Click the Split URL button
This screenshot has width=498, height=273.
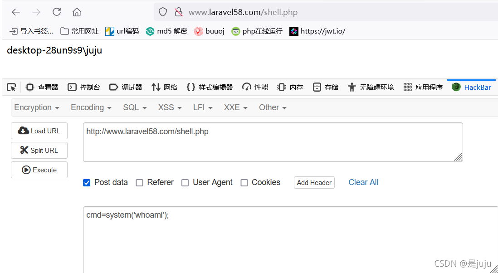click(x=39, y=150)
